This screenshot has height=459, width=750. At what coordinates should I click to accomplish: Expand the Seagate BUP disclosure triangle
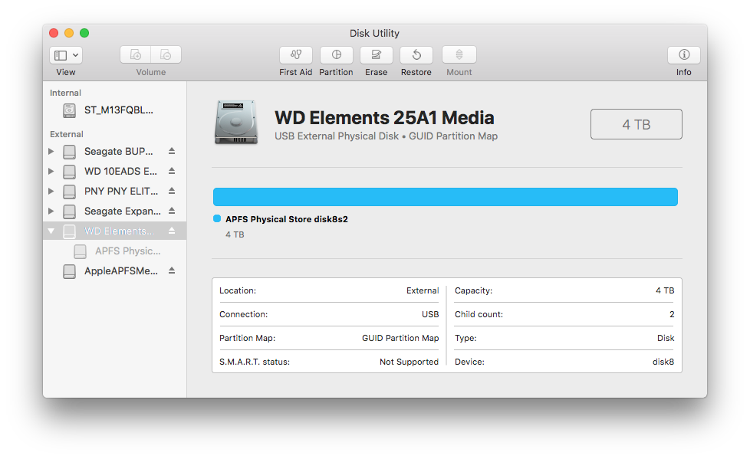(x=51, y=152)
